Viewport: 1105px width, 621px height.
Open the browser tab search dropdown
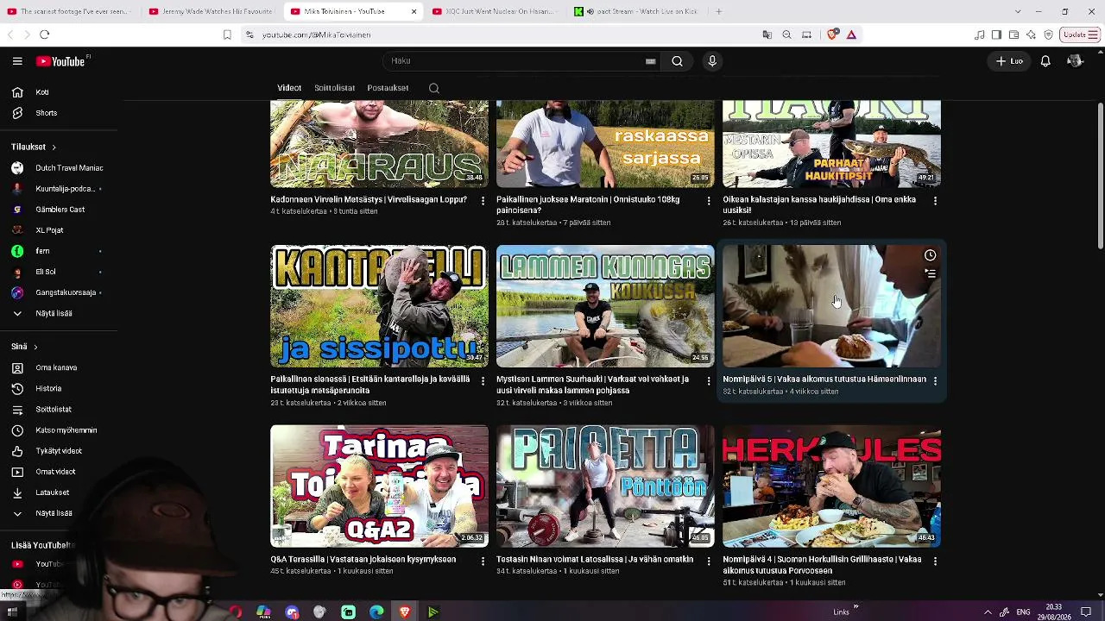click(1018, 11)
